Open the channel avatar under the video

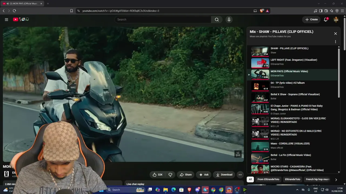pos(6,174)
